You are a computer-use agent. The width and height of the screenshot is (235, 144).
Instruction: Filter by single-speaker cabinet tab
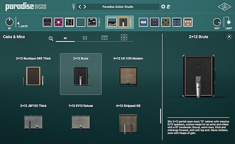pyautogui.click(x=85, y=38)
